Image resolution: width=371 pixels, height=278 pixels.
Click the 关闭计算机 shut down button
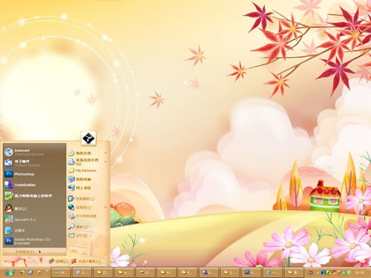[86, 261]
